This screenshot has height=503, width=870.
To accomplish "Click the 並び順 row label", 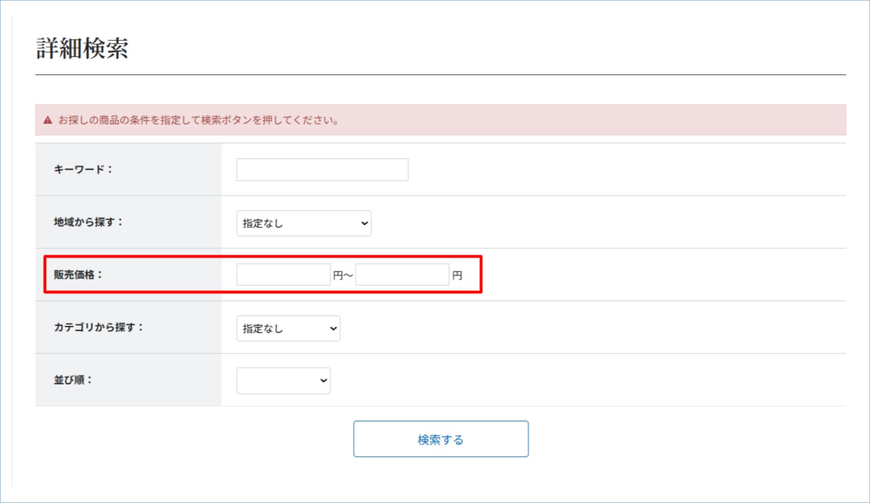I will tap(73, 380).
